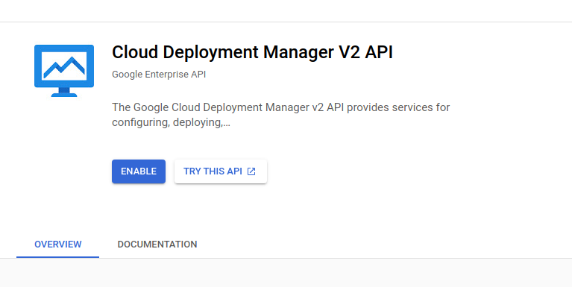The height and width of the screenshot is (287, 572).
Task: Click the Google Enterprise API subtitle
Action: tap(159, 75)
